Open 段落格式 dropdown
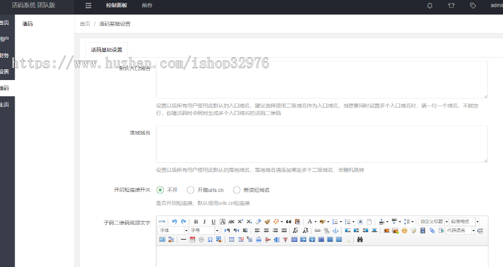The width and height of the screenshot is (503, 267). 464,222
